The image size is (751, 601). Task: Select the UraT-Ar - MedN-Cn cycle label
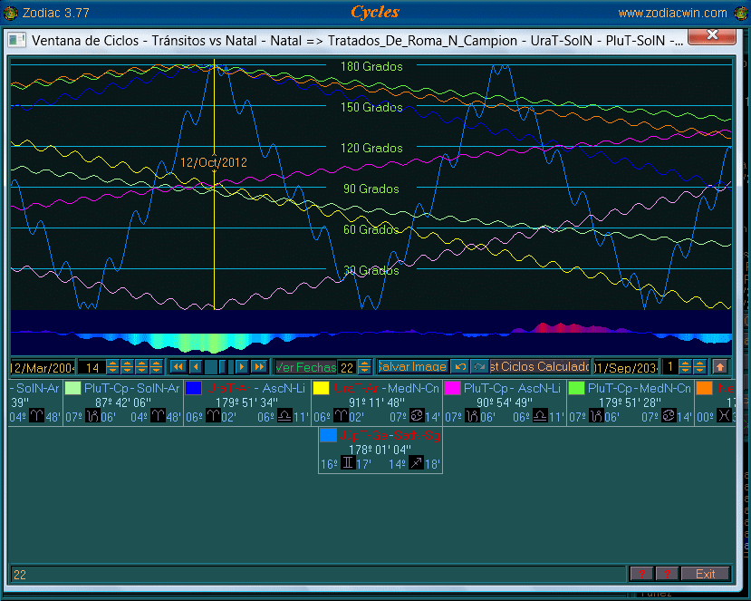click(387, 388)
